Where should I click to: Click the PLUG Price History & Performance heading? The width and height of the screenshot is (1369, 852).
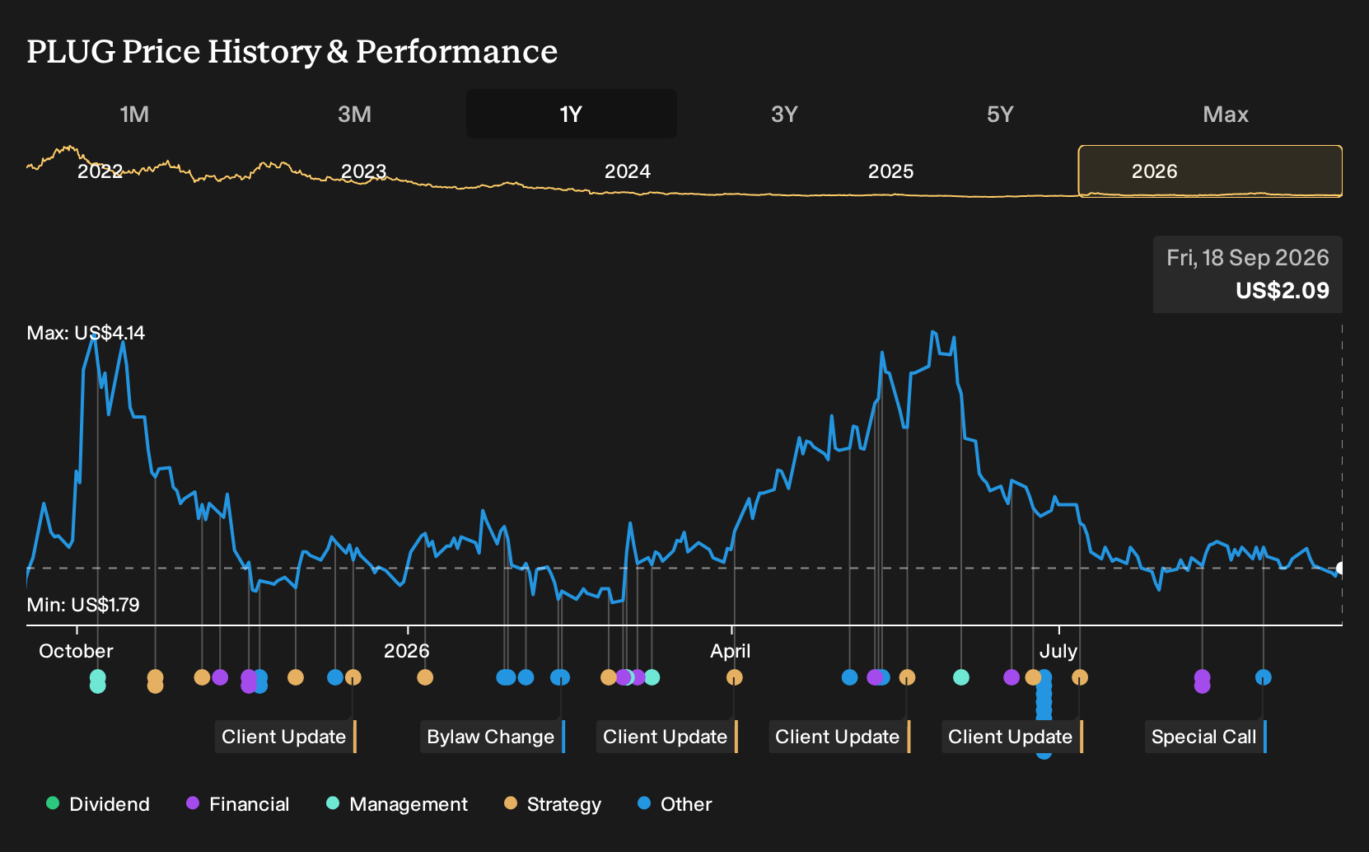click(x=292, y=51)
